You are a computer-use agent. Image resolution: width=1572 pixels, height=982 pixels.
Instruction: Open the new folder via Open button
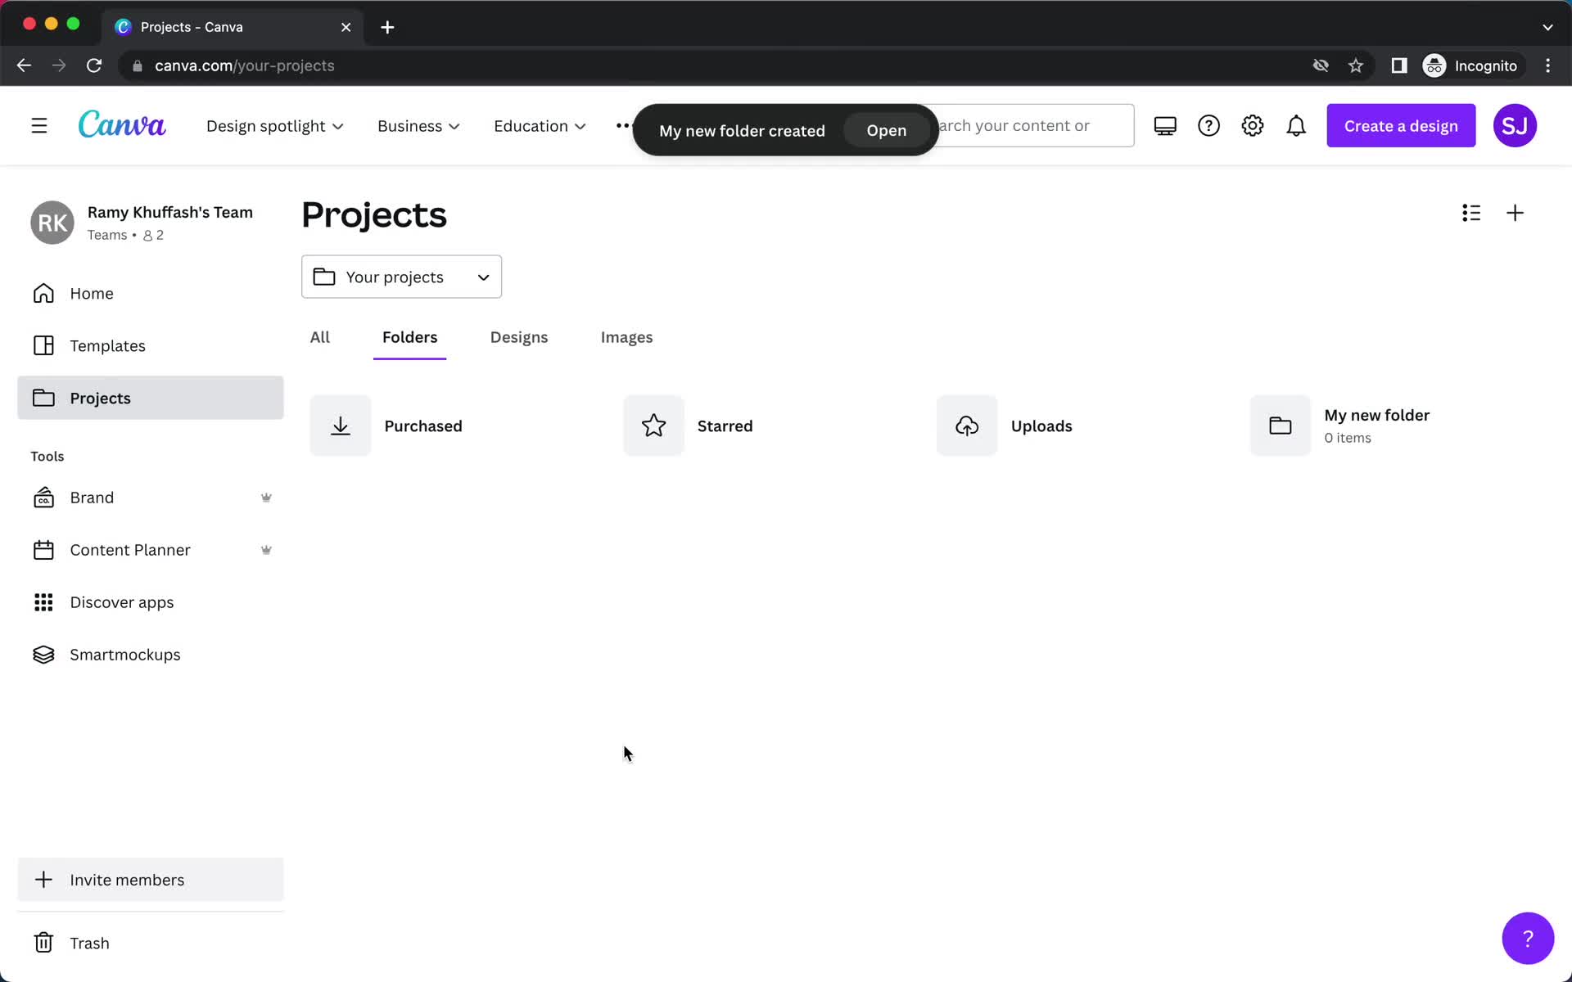(886, 129)
